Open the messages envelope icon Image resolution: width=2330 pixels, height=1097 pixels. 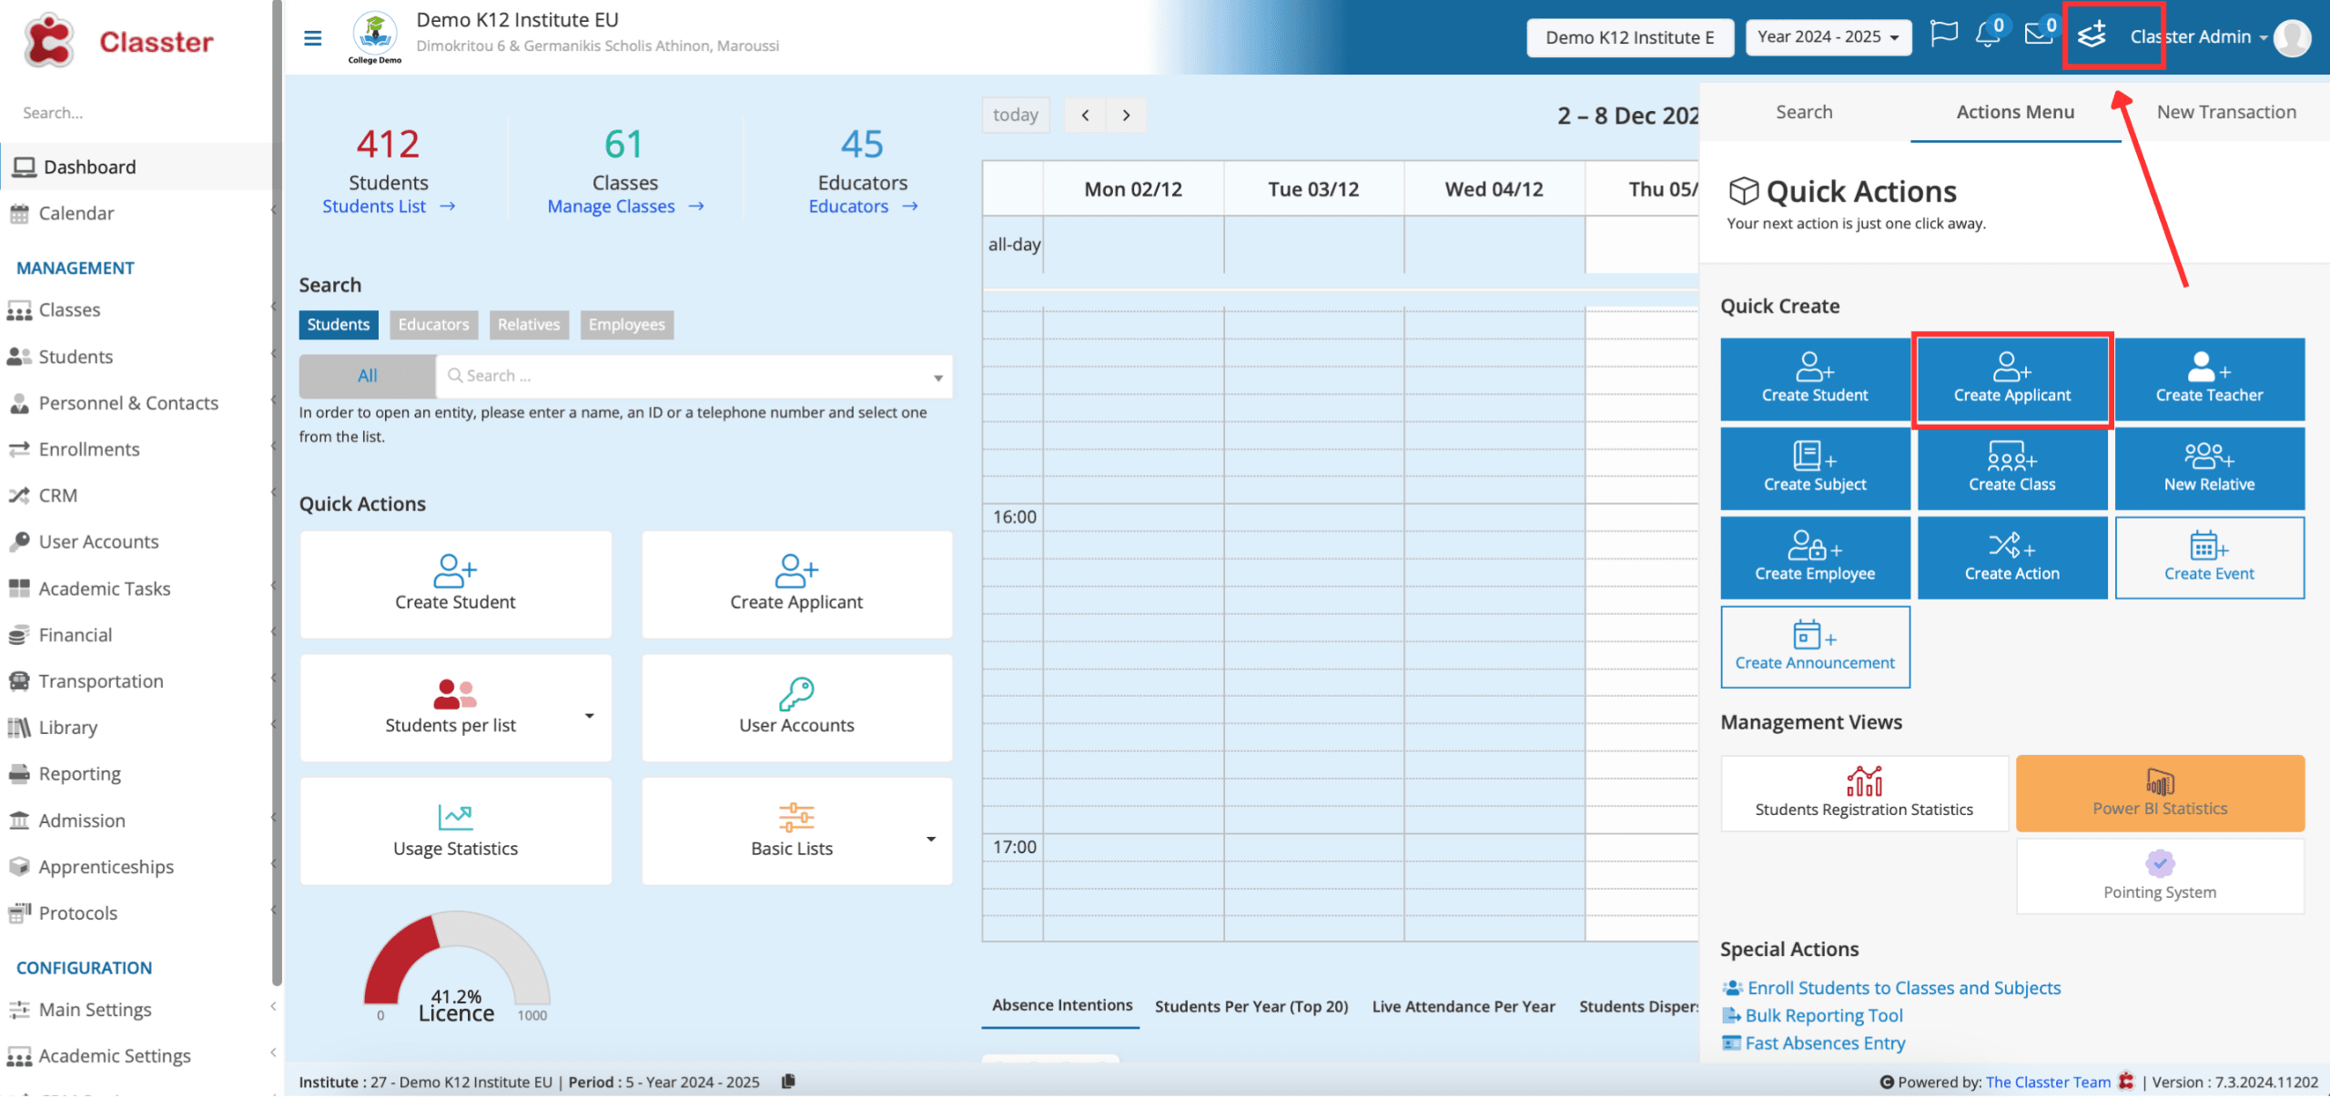pos(2039,35)
